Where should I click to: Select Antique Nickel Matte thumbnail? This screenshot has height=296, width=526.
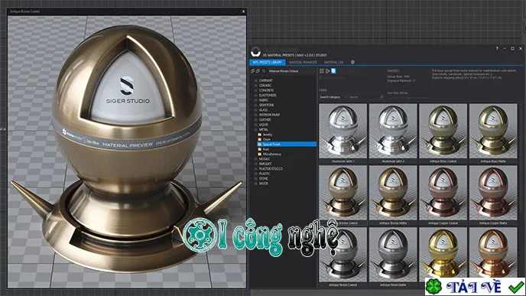point(393,255)
